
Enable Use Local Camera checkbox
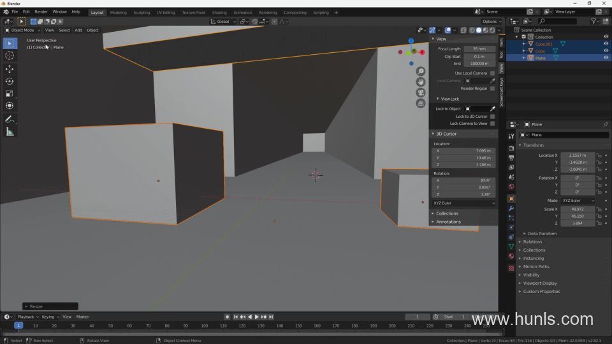click(492, 73)
